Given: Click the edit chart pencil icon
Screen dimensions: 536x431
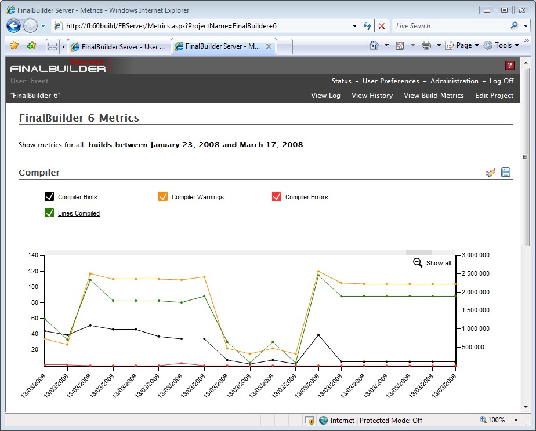Looking at the screenshot, I should tap(491, 172).
